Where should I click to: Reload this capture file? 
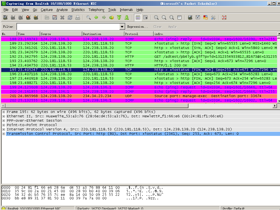tap(70, 17)
